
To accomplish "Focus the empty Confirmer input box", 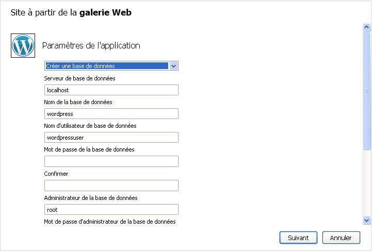I will click(x=111, y=186).
